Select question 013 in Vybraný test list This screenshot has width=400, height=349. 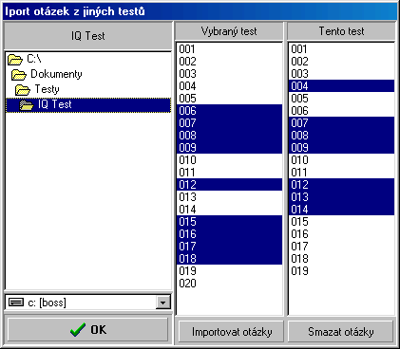229,197
